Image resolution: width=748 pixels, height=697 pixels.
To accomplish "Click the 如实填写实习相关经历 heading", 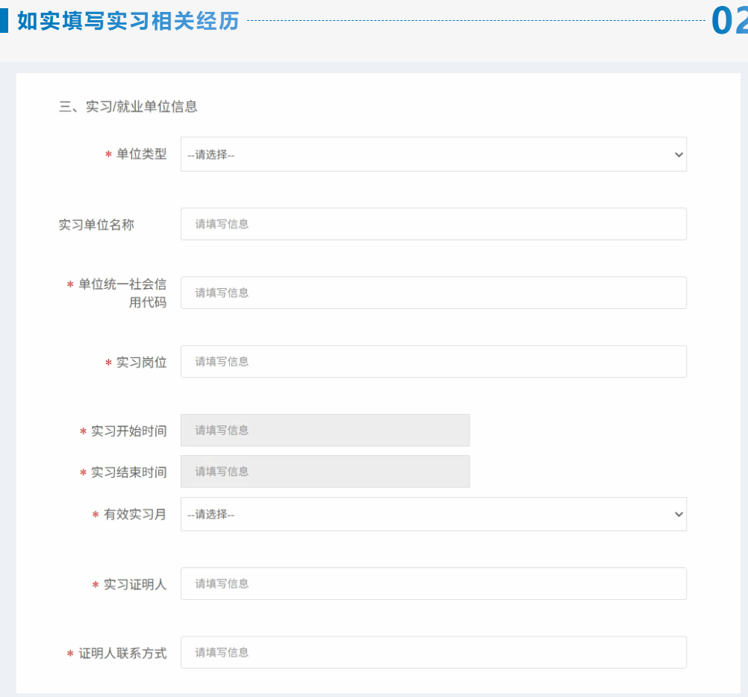I will tap(128, 21).
